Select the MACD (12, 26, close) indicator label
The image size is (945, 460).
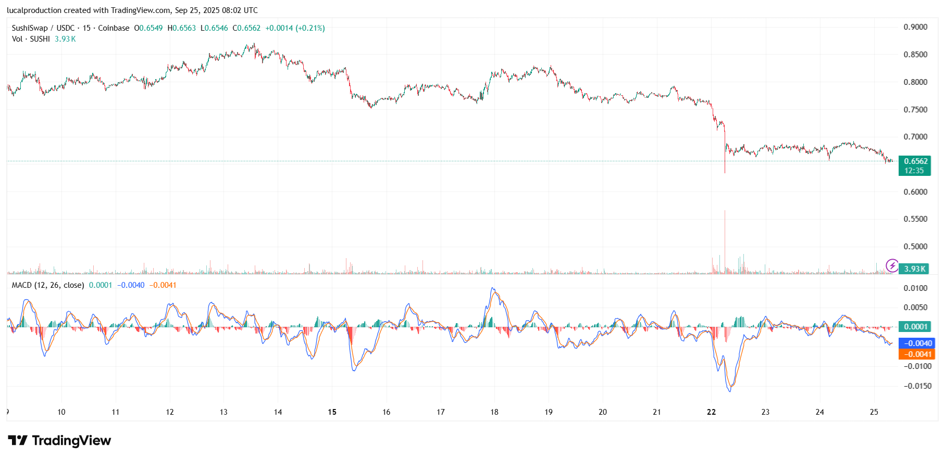pos(48,285)
